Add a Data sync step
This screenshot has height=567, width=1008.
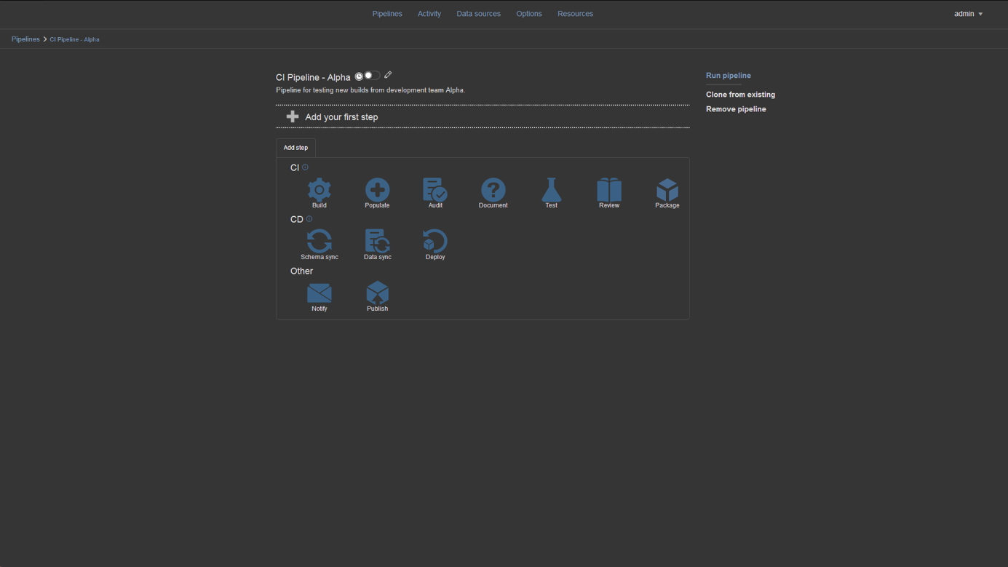coord(377,245)
